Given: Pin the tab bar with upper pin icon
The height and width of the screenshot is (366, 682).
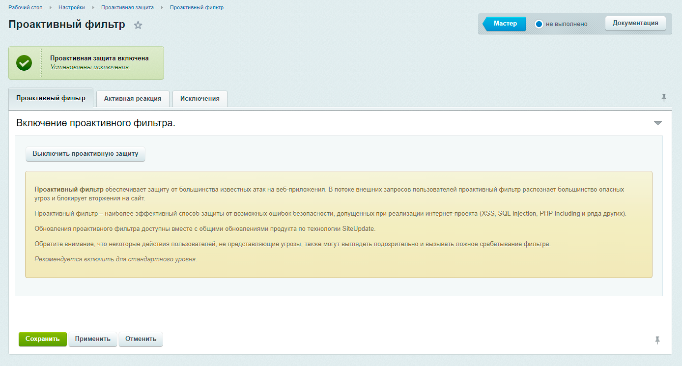Looking at the screenshot, I should [x=664, y=98].
